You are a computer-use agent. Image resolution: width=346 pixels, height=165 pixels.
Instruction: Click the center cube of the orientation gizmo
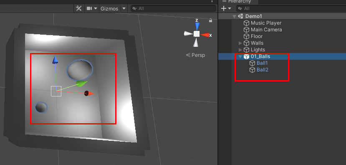coord(197,34)
